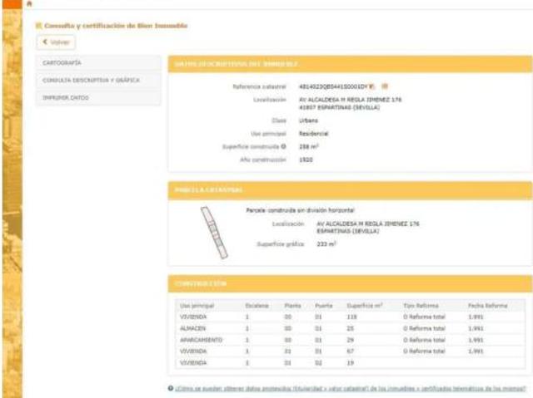Select the APARCAMIENTO row in the table
Image resolution: width=533 pixels, height=398 pixels.
click(350, 340)
